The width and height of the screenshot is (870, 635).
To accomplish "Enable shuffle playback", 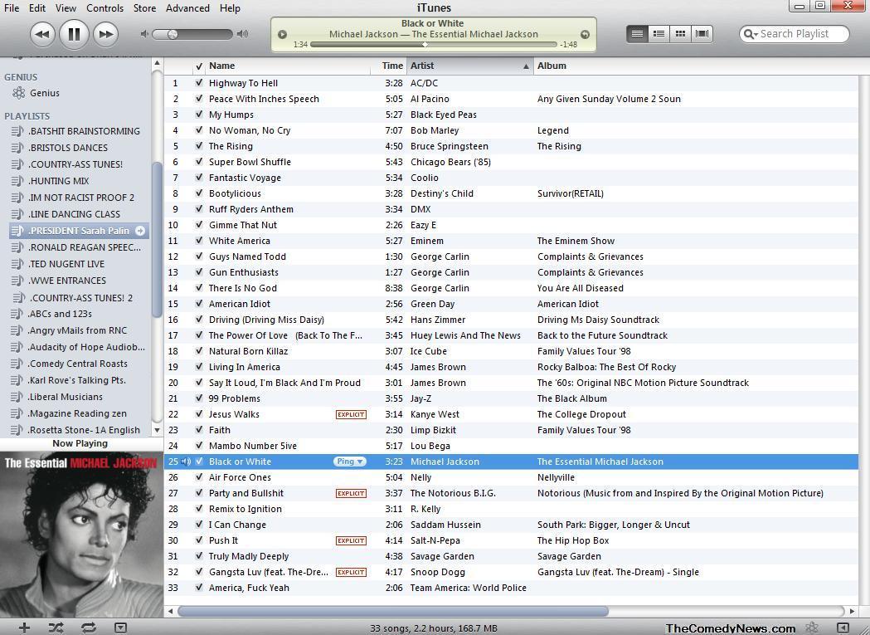I will point(55,628).
